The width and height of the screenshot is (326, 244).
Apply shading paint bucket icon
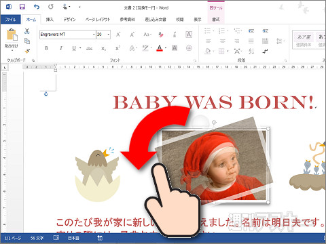(208, 51)
